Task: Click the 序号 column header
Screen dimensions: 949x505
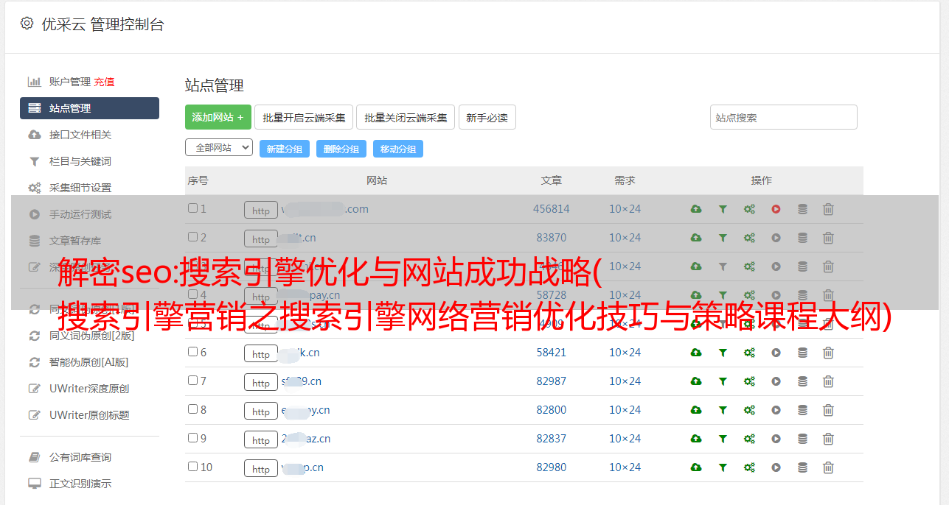Action: (x=198, y=180)
